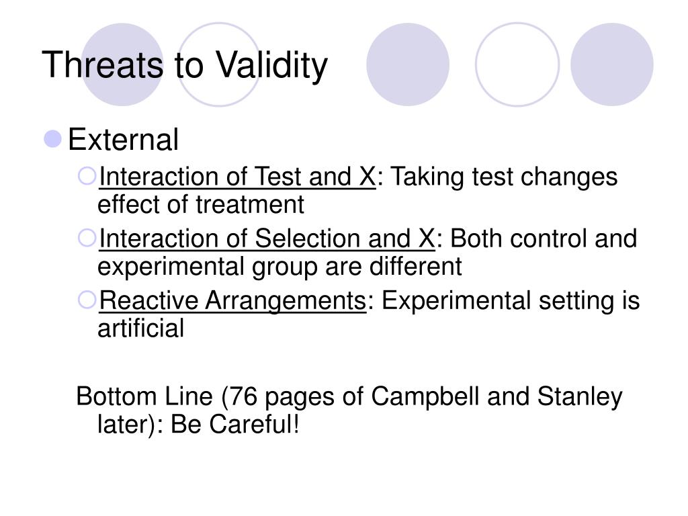Click 'Taking test changes' description text
This screenshot has height=516, width=688.
504,177
